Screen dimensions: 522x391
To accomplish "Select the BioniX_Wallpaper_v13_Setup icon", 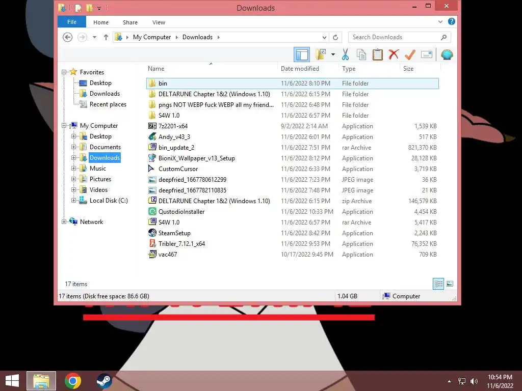I will pyautogui.click(x=152, y=158).
